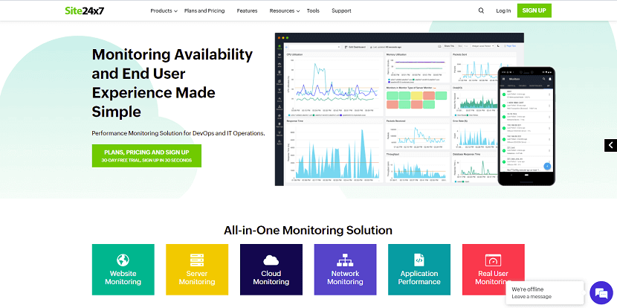The height and width of the screenshot is (308, 617).
Task: Open the Real User Monitoring tile
Action: [x=493, y=269]
